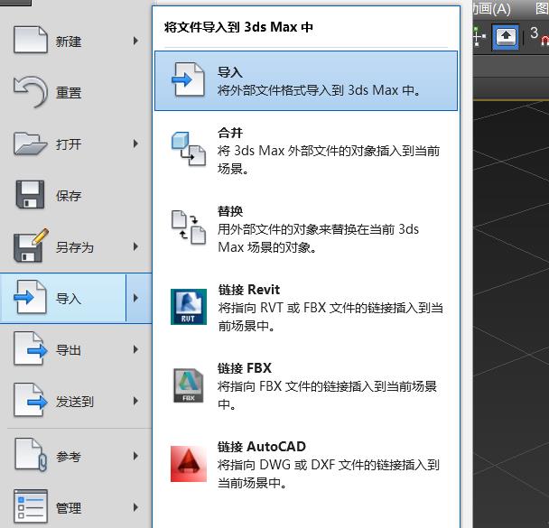The width and height of the screenshot is (549, 528).
Task: Click the 发送到 label
Action: (x=75, y=402)
